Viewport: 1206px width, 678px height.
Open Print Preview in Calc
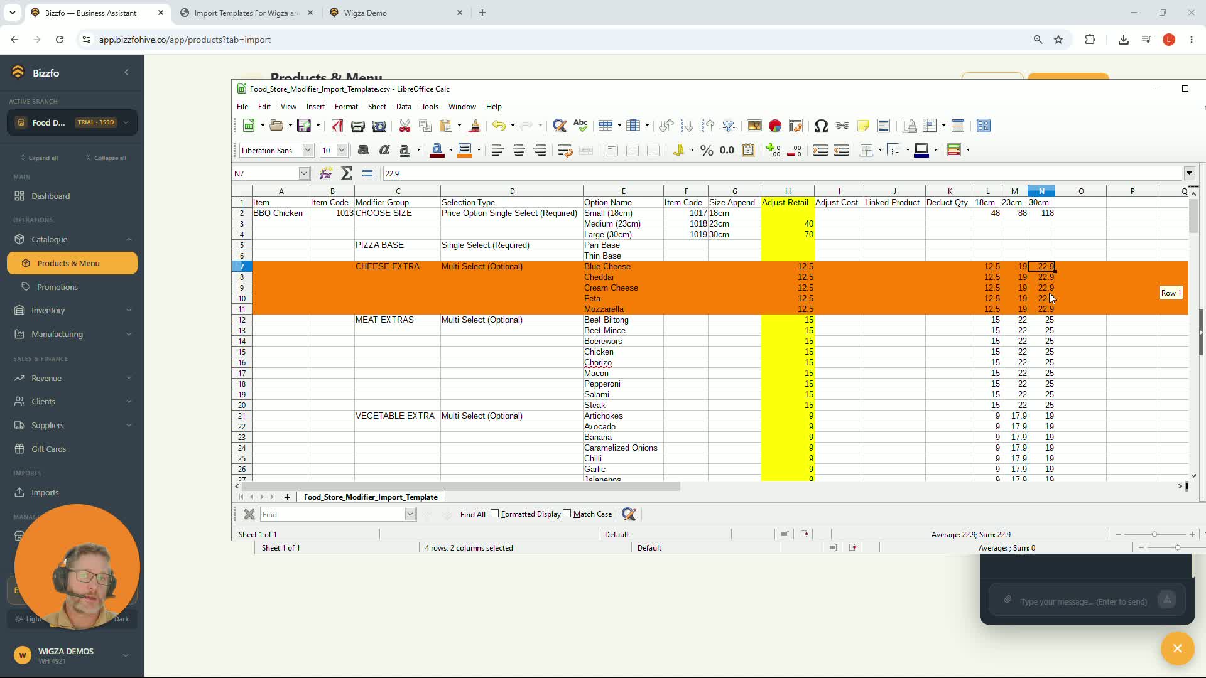click(379, 126)
